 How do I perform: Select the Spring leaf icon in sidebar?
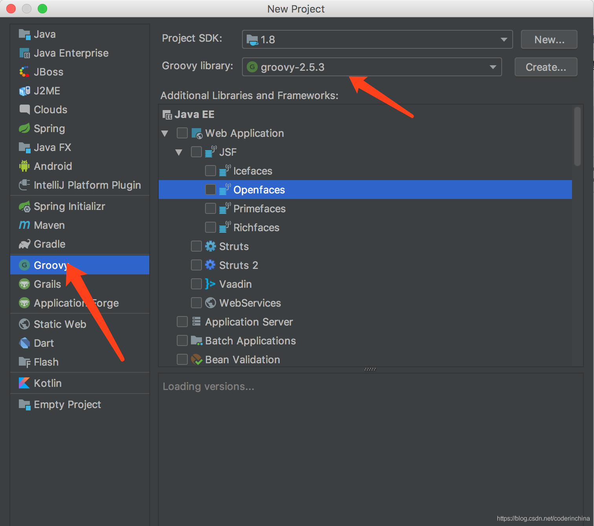24,128
